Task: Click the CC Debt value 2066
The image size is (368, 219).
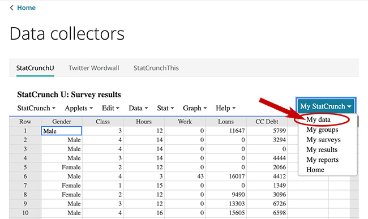Action: tap(279, 167)
